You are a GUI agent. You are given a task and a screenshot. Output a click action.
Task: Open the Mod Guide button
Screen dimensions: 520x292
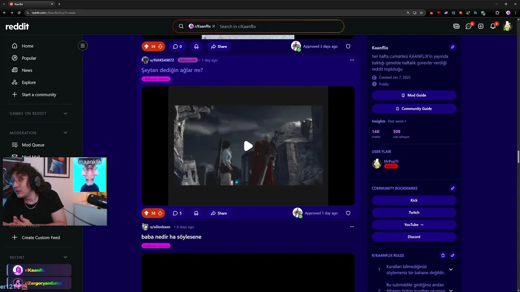tap(414, 95)
